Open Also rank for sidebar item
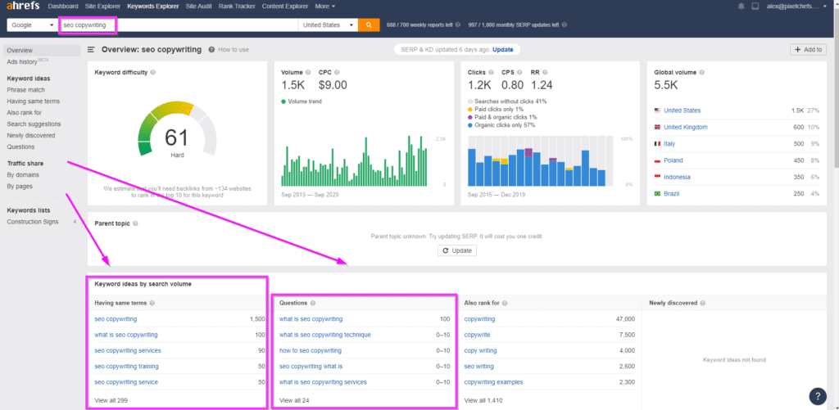The image size is (839, 410). click(24, 113)
